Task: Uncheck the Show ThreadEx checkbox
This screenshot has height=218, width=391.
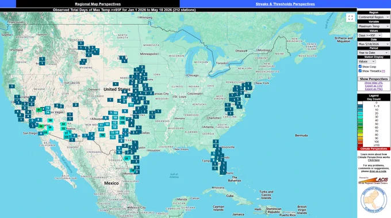Action: click(360, 71)
